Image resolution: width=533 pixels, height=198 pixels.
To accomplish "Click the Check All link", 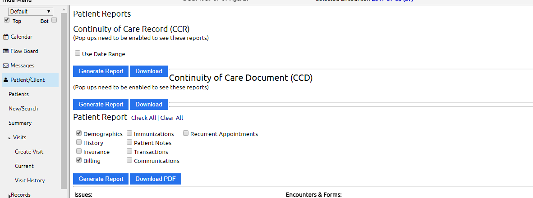I will [x=144, y=118].
